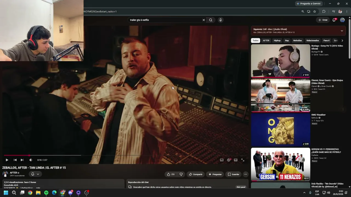Image resolution: width=351 pixels, height=197 pixels.
Task: Open File Explorer from the taskbar
Action: pos(38,193)
